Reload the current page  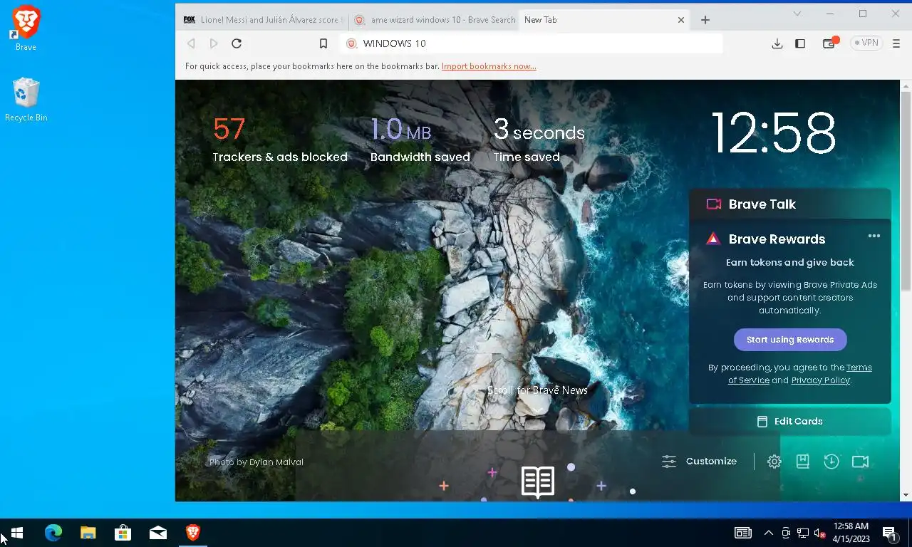(x=237, y=43)
